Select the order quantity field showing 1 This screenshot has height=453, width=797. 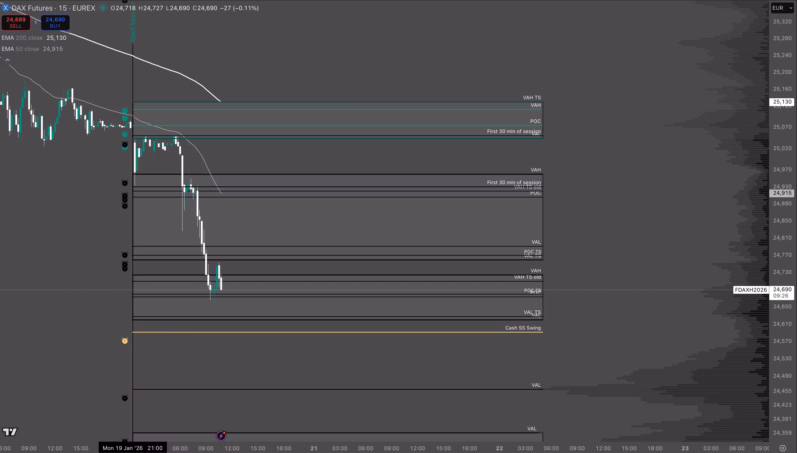35,22
